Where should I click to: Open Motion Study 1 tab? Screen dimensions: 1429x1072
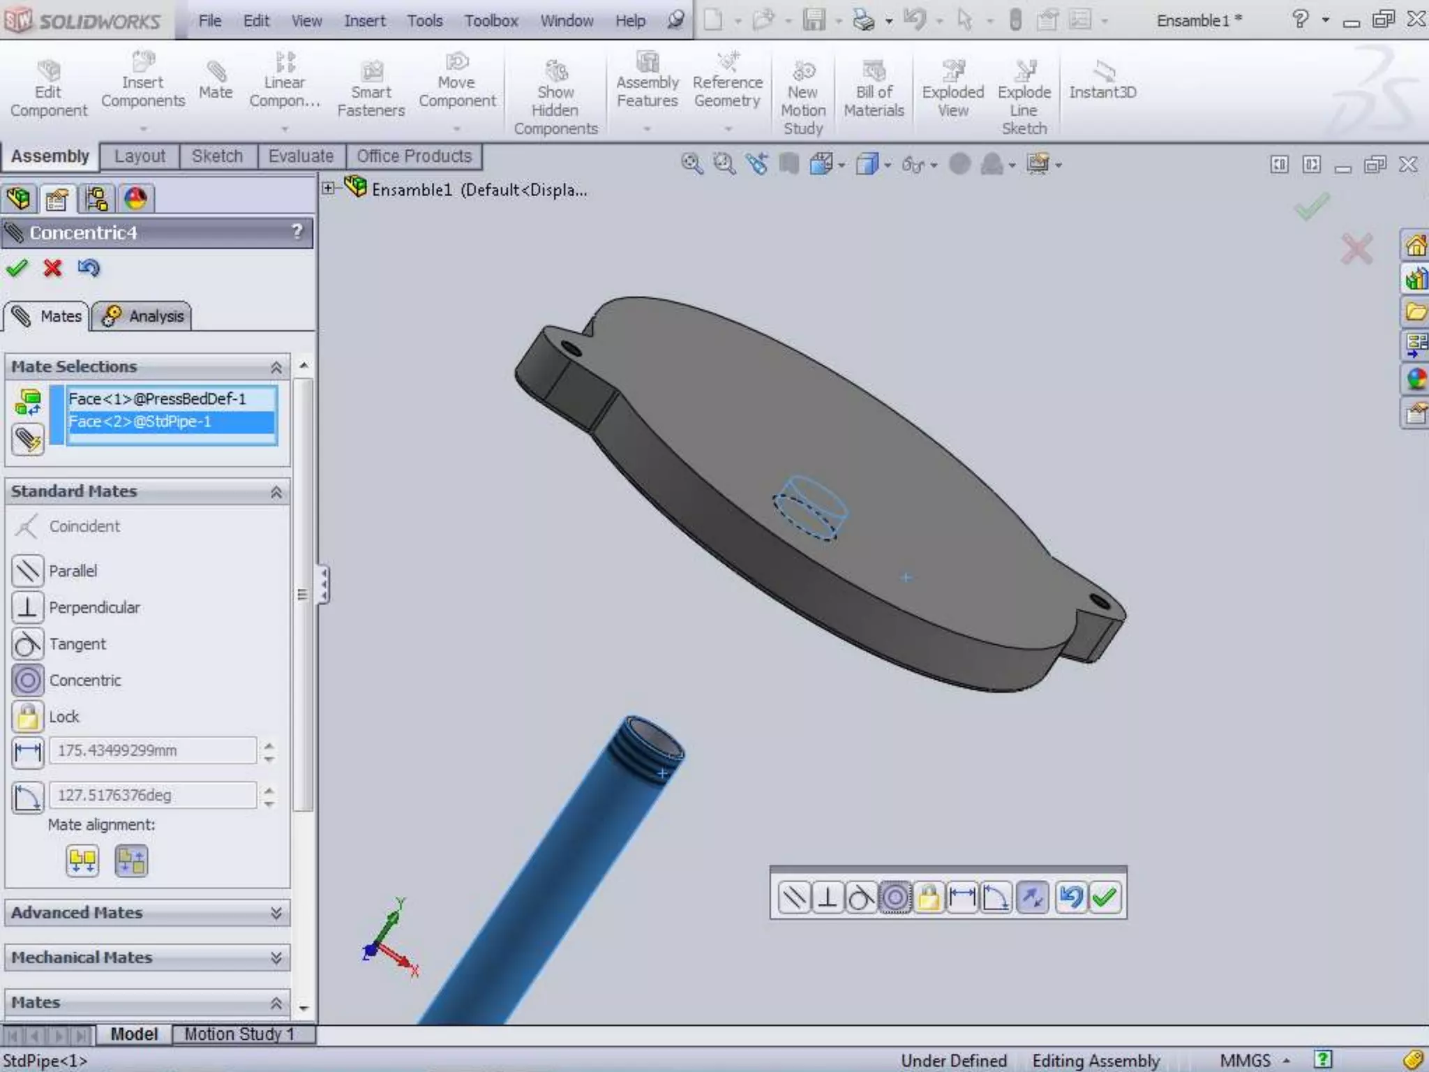pyautogui.click(x=239, y=1034)
